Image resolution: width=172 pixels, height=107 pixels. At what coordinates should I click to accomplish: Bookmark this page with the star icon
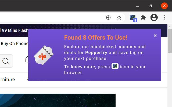click(119, 18)
